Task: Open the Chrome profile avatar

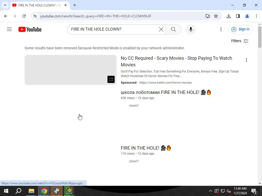Action: 247,16
